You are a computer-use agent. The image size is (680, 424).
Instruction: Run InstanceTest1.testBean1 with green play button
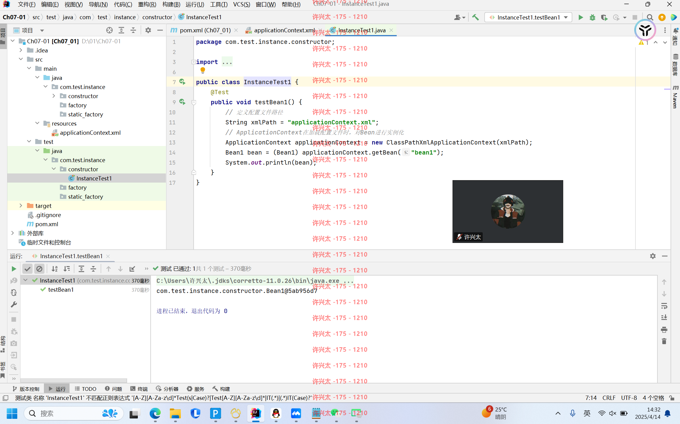click(581, 17)
